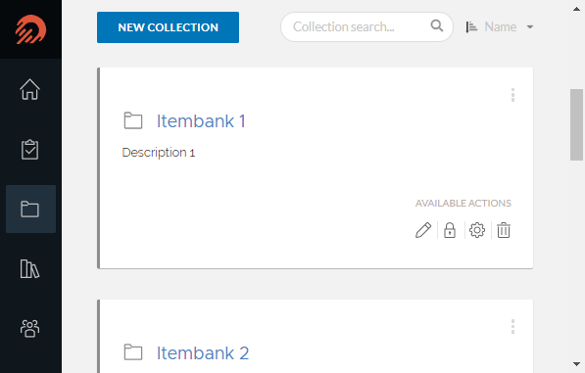Edit Itembank 1 with pencil icon

[x=423, y=230]
